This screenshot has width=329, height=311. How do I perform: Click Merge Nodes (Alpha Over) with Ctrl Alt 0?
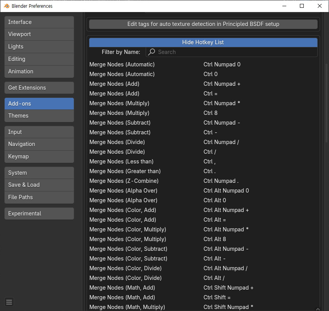(123, 200)
